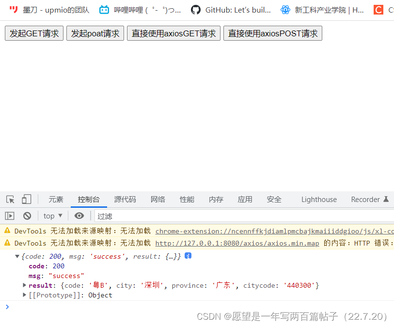Click the info icon next to the logged response

point(188,256)
